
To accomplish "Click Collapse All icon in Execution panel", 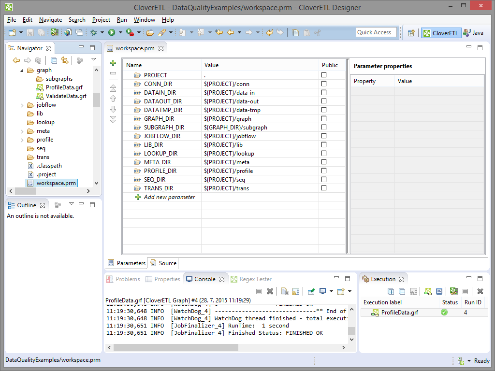I will click(x=402, y=291).
